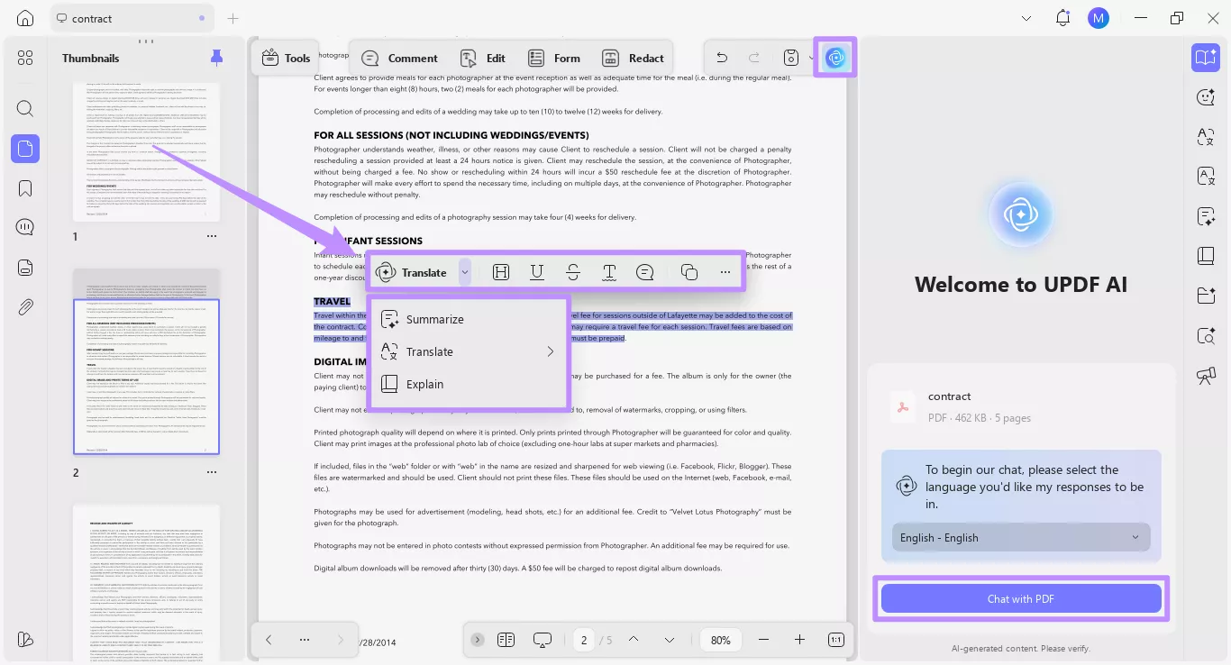Screen dimensions: 1231x665
Task: Open the comments list panel in left sidebar
Action: coord(25,227)
